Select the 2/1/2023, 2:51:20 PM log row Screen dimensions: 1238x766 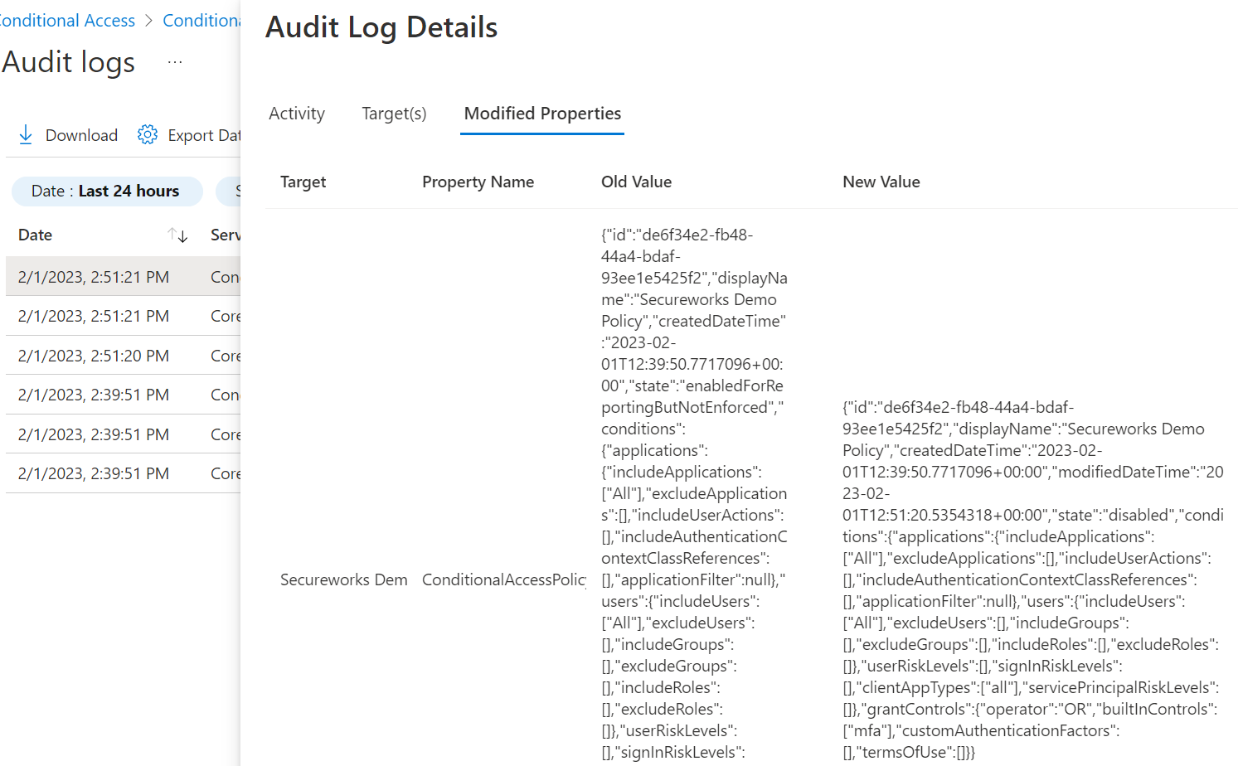click(123, 356)
